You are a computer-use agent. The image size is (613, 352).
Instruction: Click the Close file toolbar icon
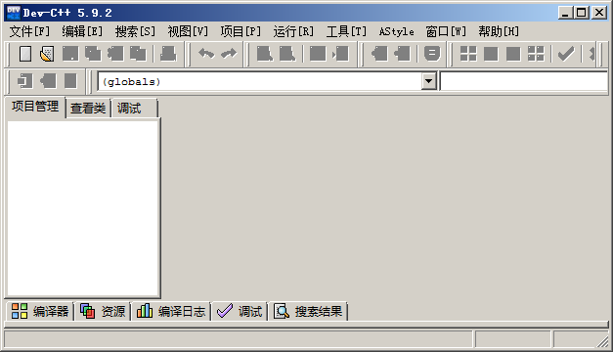click(115, 54)
